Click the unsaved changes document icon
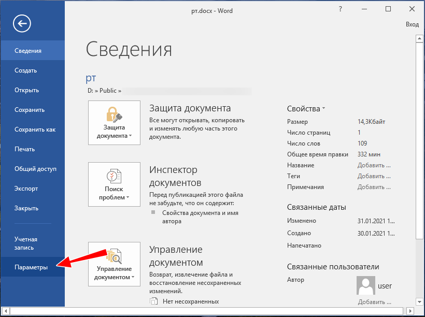425x317 pixels. click(153, 301)
